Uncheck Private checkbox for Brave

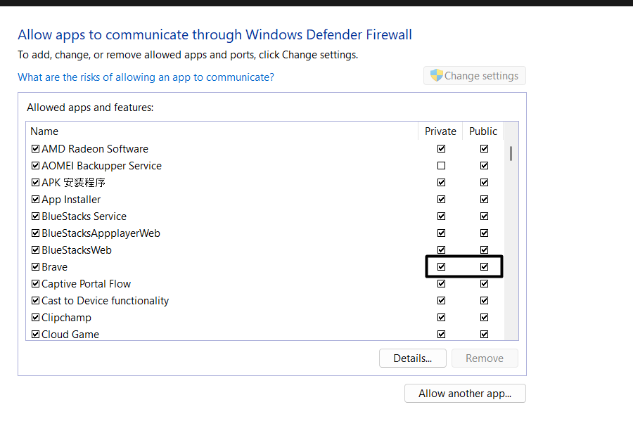tap(441, 267)
